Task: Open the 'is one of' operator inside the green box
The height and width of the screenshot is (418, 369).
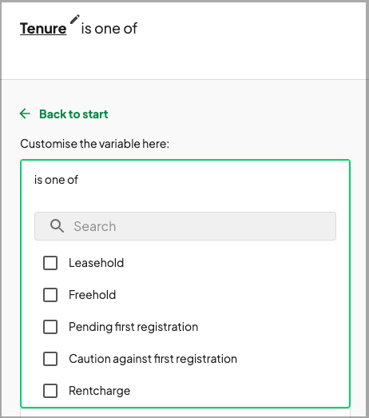Action: point(56,180)
